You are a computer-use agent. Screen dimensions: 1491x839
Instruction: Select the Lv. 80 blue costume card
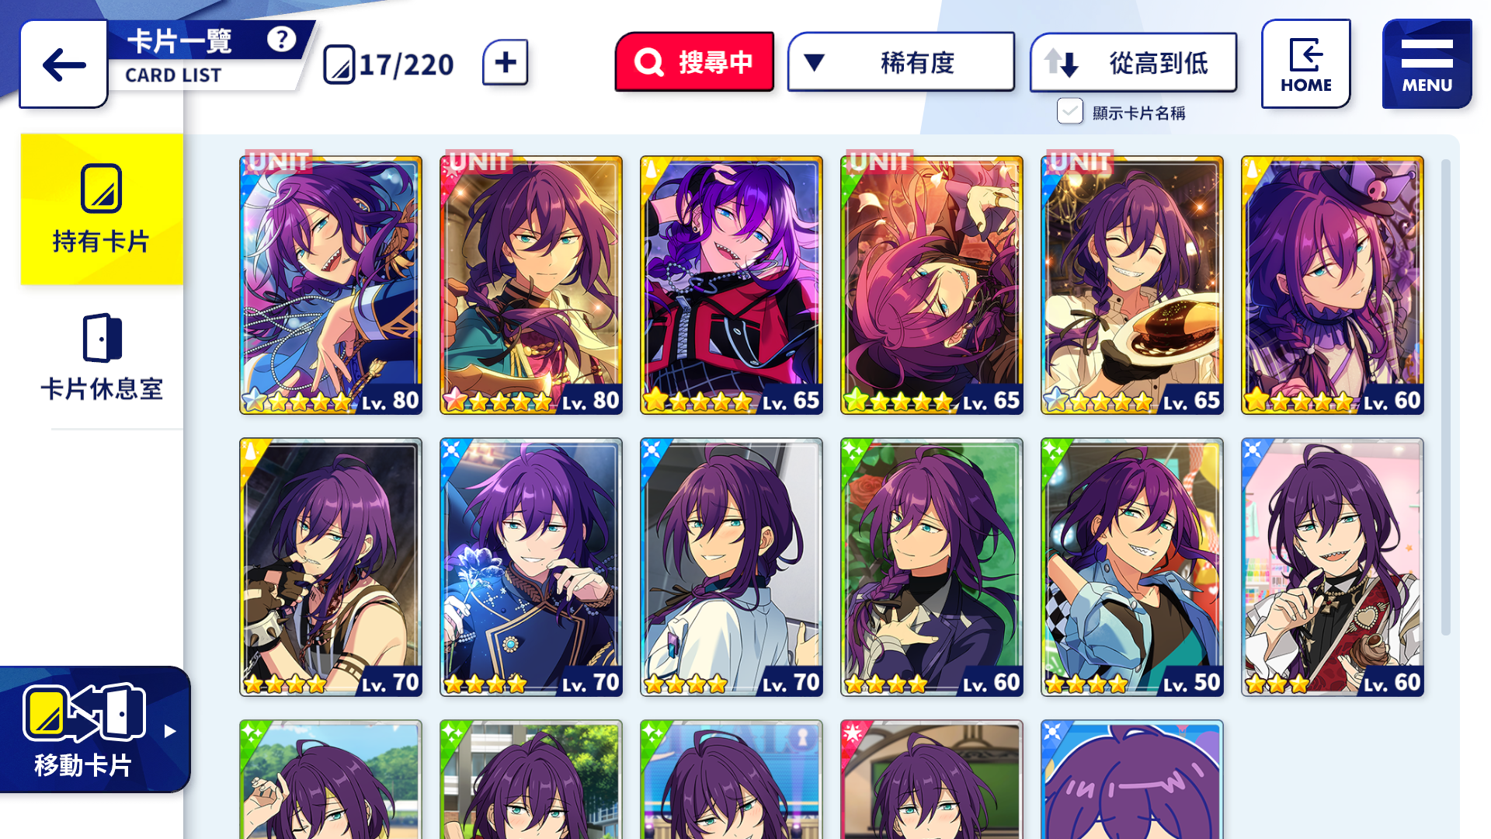pyautogui.click(x=331, y=285)
